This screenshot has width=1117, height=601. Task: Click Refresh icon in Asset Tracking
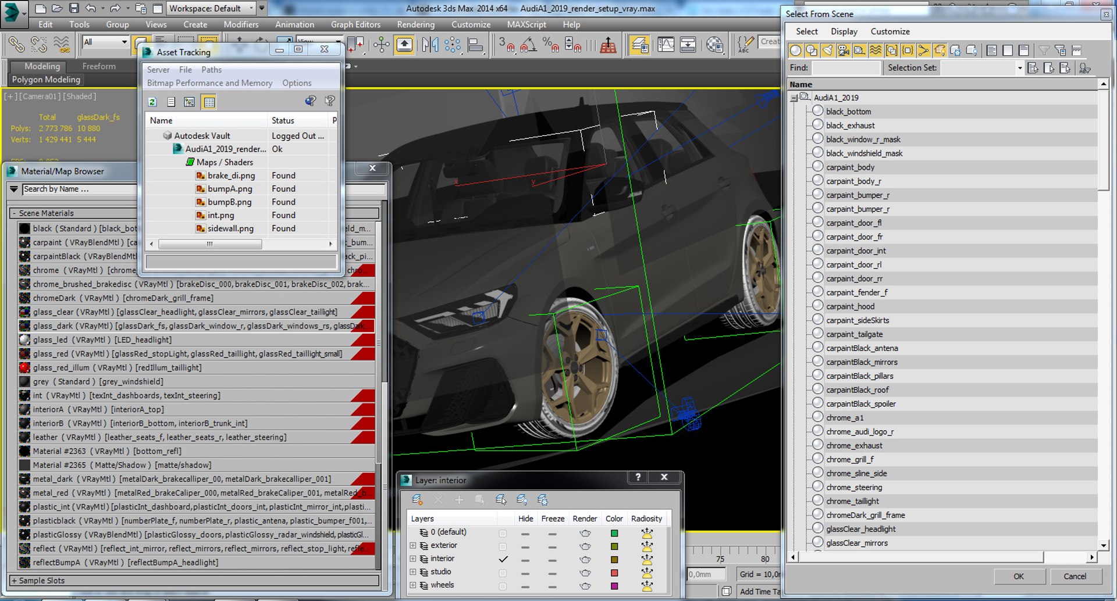pyautogui.click(x=152, y=102)
